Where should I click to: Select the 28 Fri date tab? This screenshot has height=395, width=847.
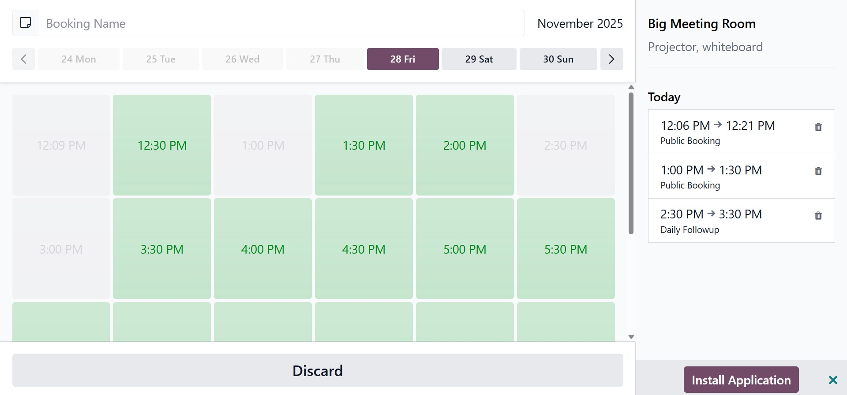402,59
